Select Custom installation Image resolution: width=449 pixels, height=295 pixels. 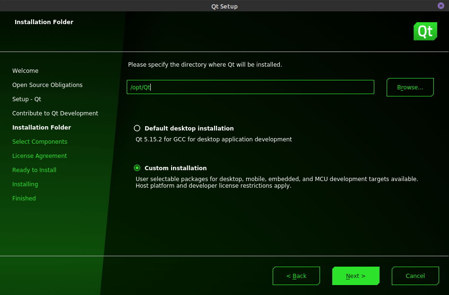point(137,168)
